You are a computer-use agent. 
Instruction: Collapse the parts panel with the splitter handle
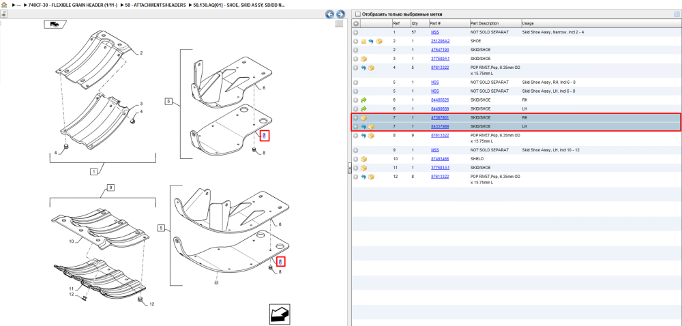coord(349,168)
